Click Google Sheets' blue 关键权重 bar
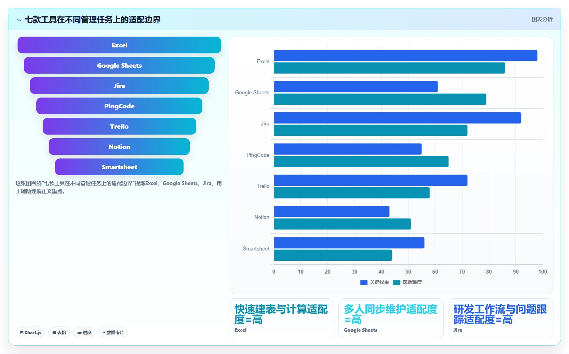The height and width of the screenshot is (354, 569). tap(356, 86)
